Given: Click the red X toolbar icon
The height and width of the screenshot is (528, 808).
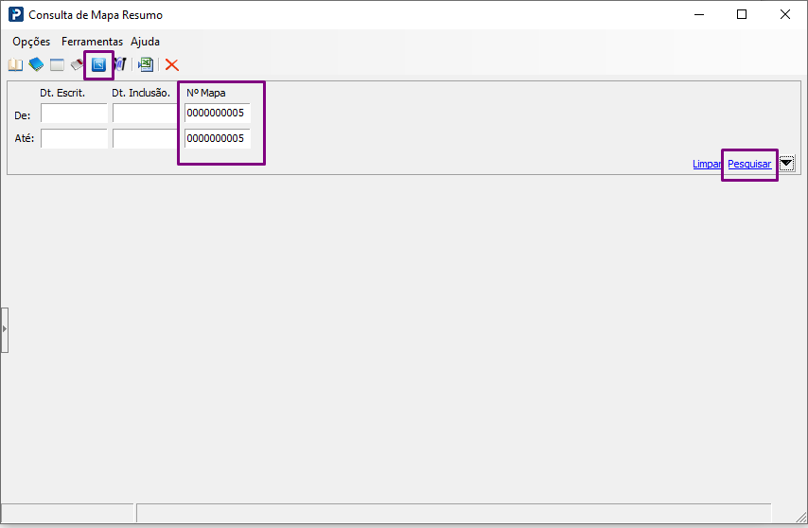Looking at the screenshot, I should point(172,65).
